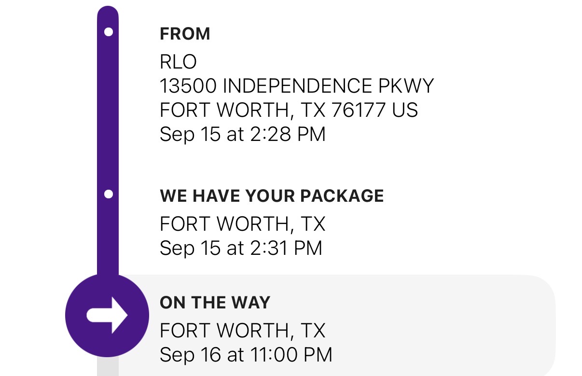
Task: Tap Fort Worth, TX under On The Way
Action: point(242,331)
